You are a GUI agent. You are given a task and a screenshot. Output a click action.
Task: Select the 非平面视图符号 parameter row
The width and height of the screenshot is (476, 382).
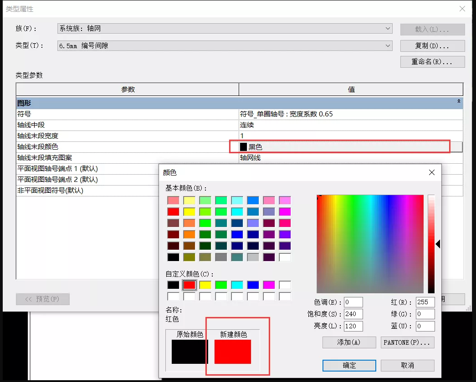[x=87, y=191]
